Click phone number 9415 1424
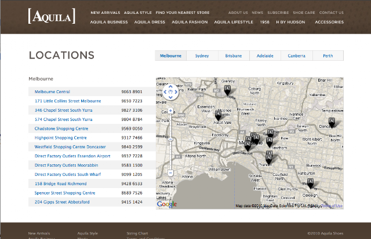The image size is (371, 239). click(132, 202)
